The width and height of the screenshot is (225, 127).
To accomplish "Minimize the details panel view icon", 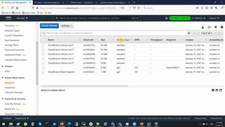I will (x=213, y=90).
